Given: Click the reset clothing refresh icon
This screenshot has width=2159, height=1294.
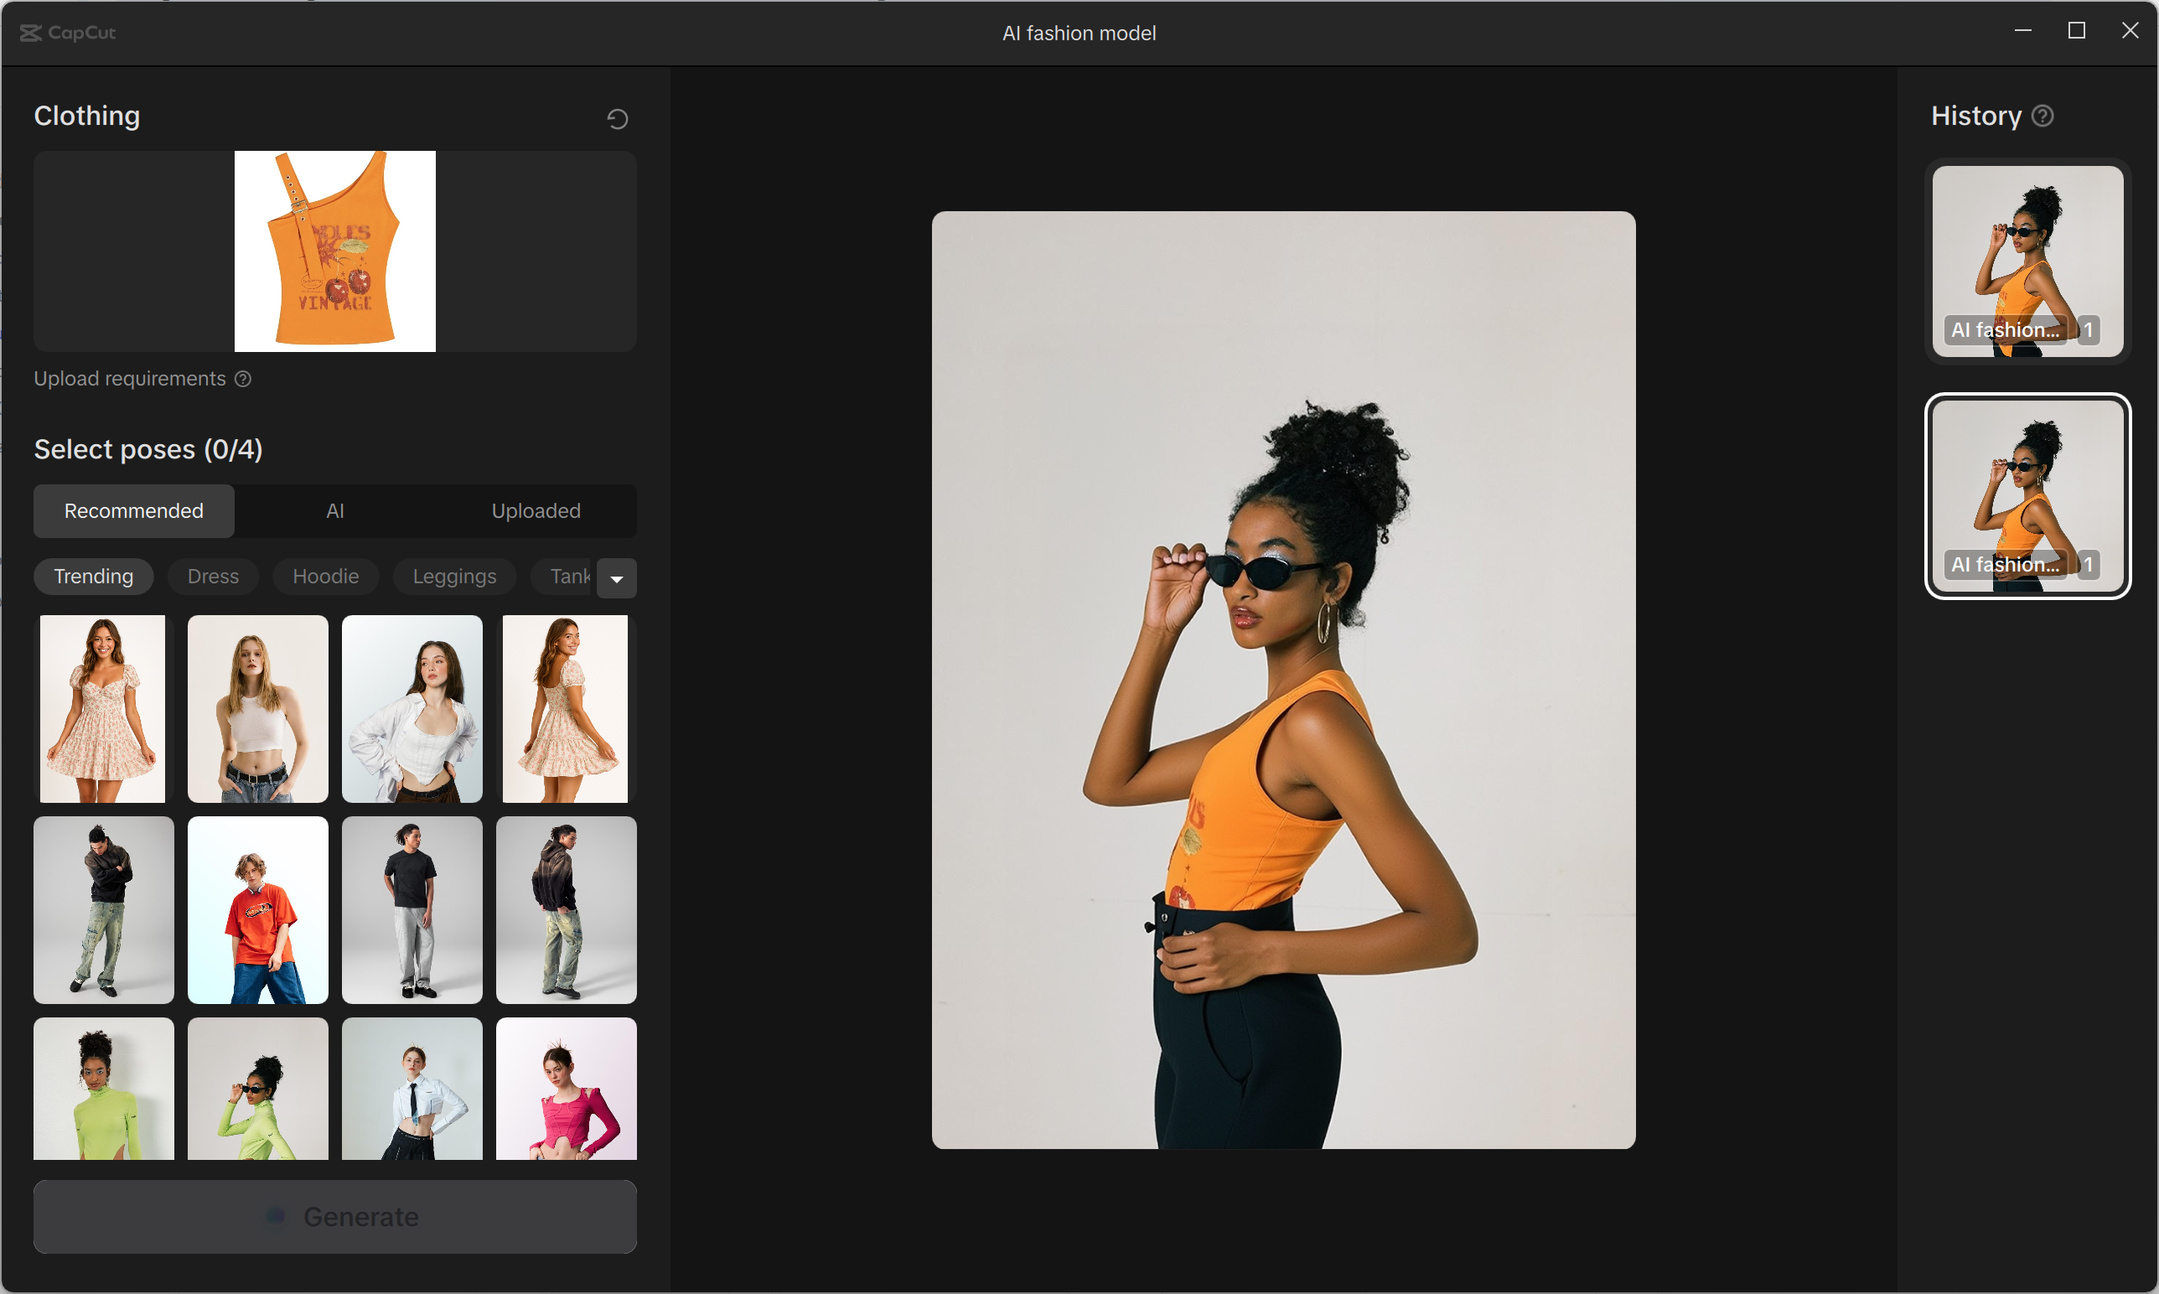Looking at the screenshot, I should click(618, 118).
